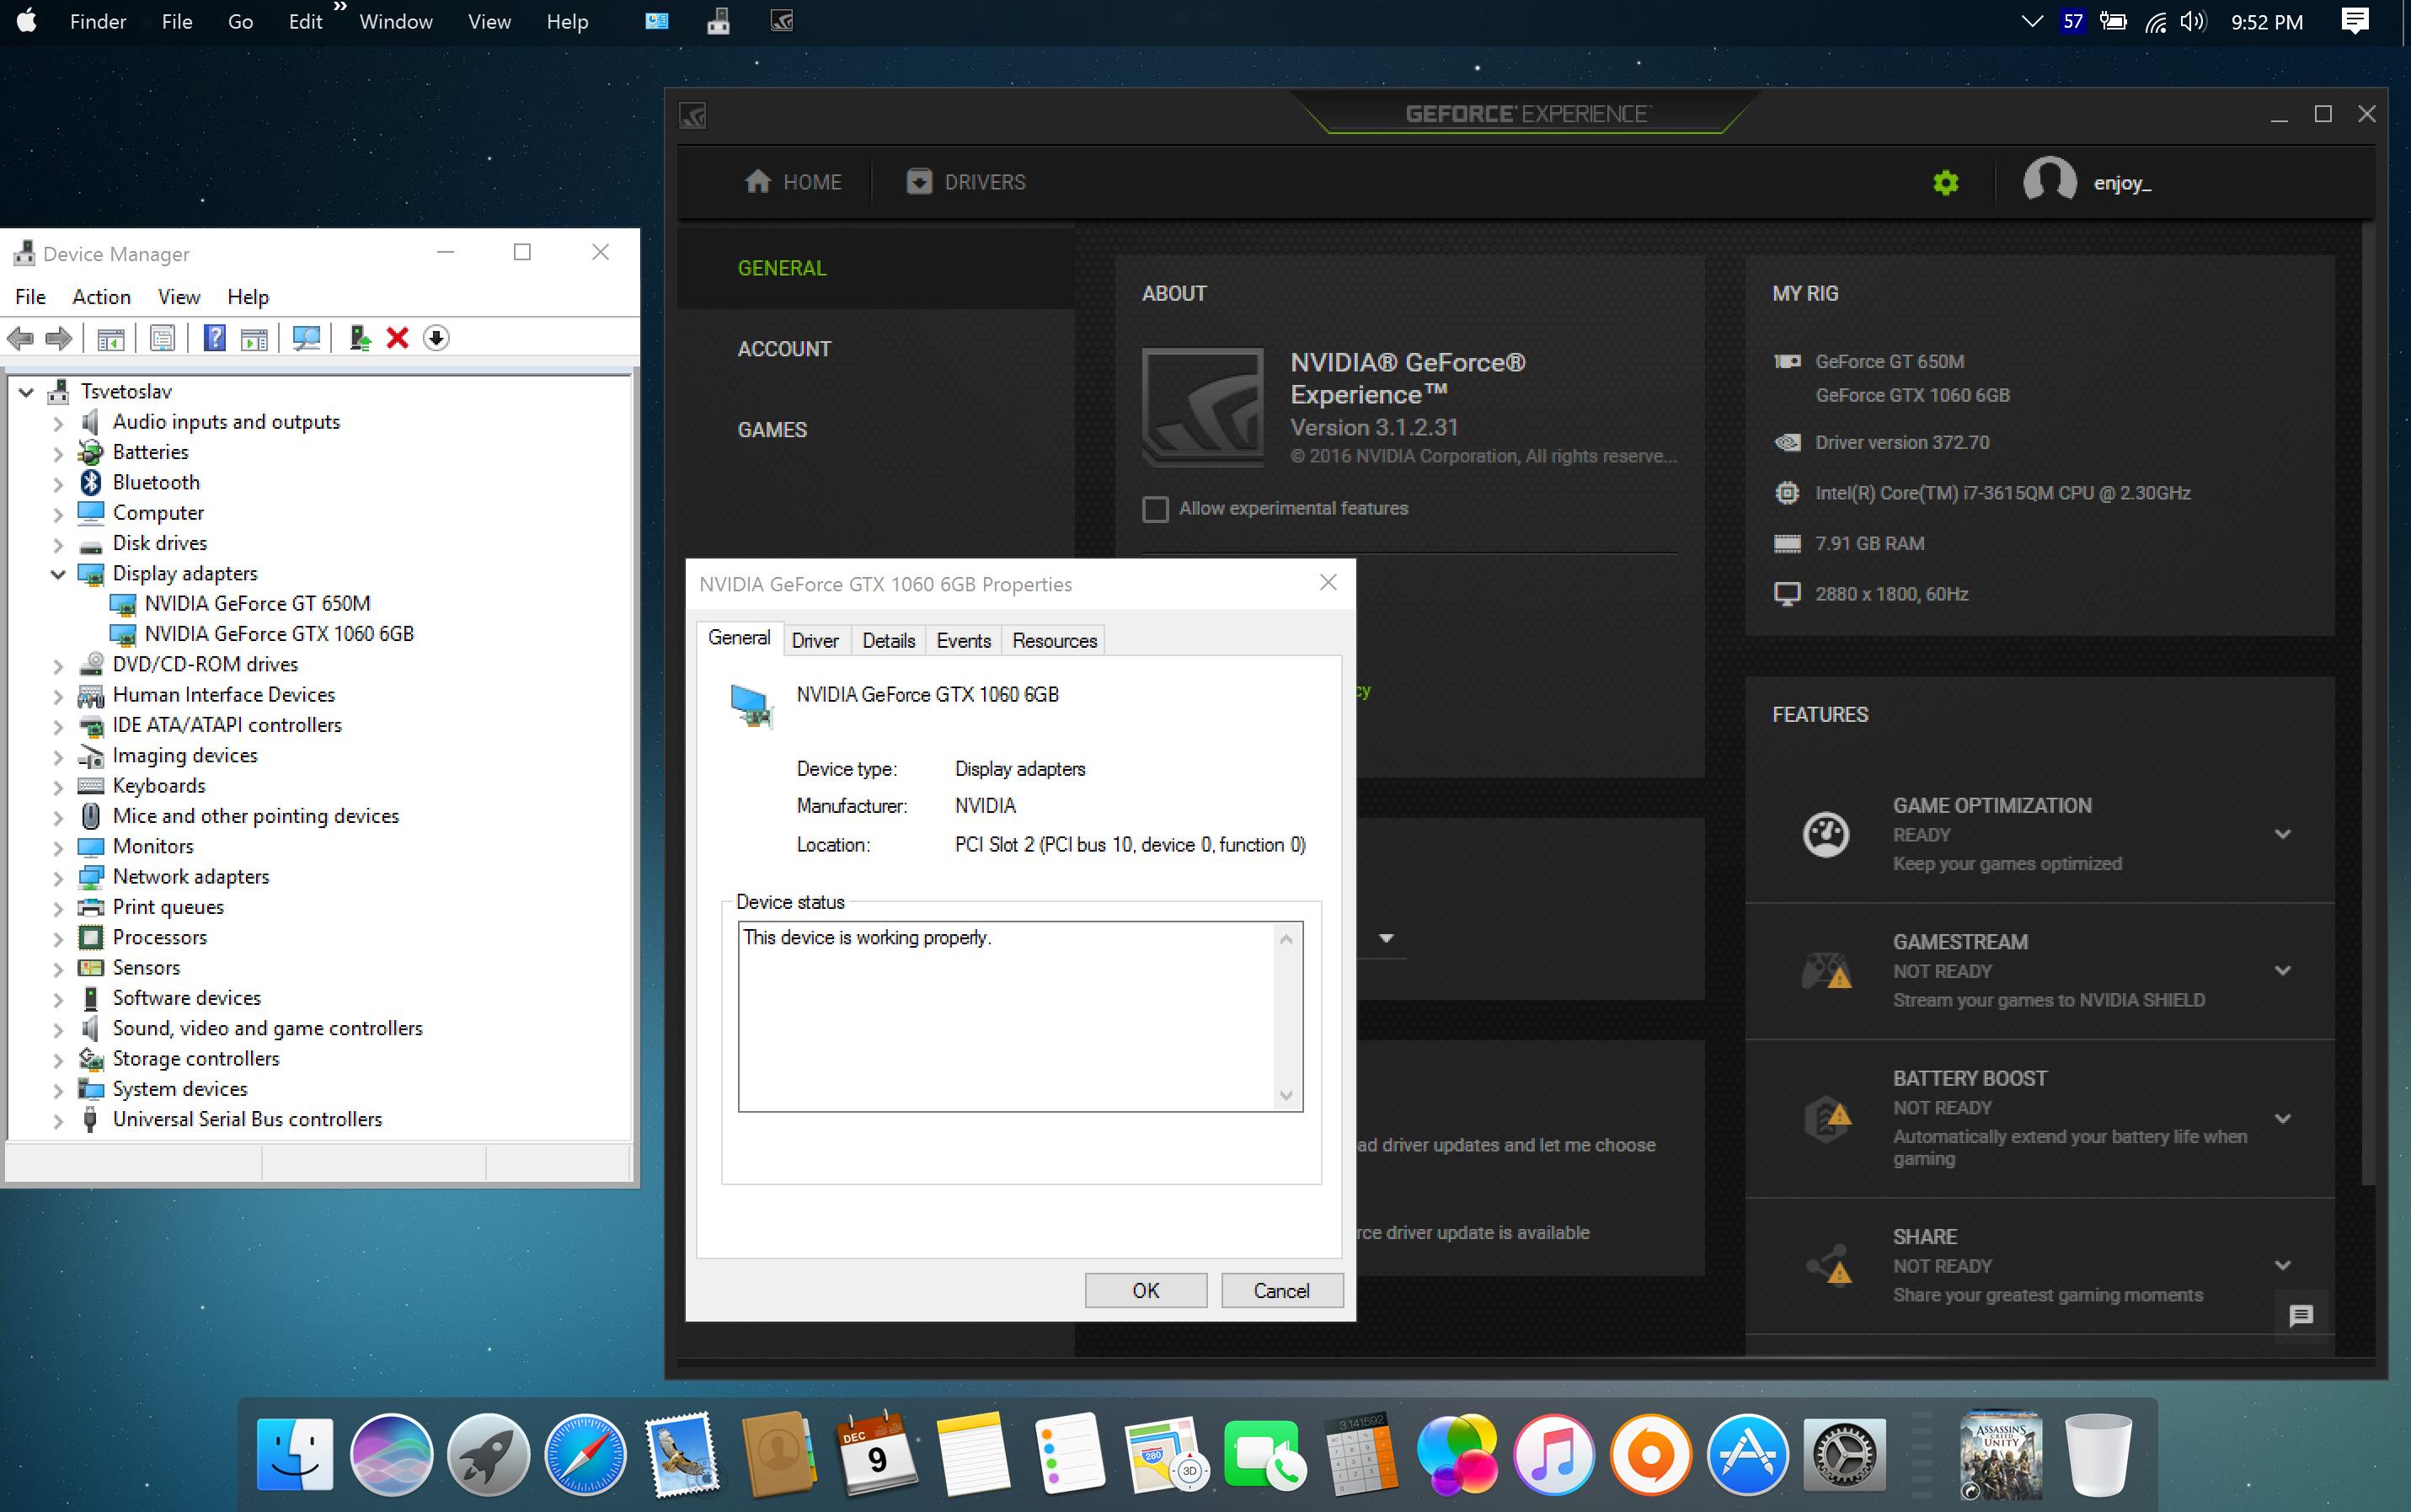The height and width of the screenshot is (1512, 2411).
Task: Collapse the Display adapters node
Action: (x=58, y=574)
